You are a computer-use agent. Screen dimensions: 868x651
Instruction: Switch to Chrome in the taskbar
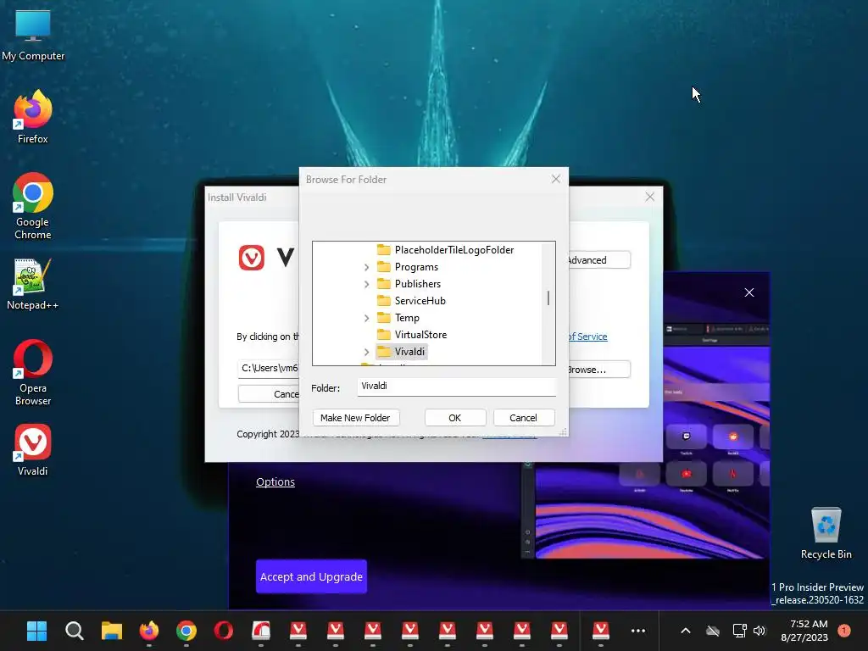(x=186, y=631)
